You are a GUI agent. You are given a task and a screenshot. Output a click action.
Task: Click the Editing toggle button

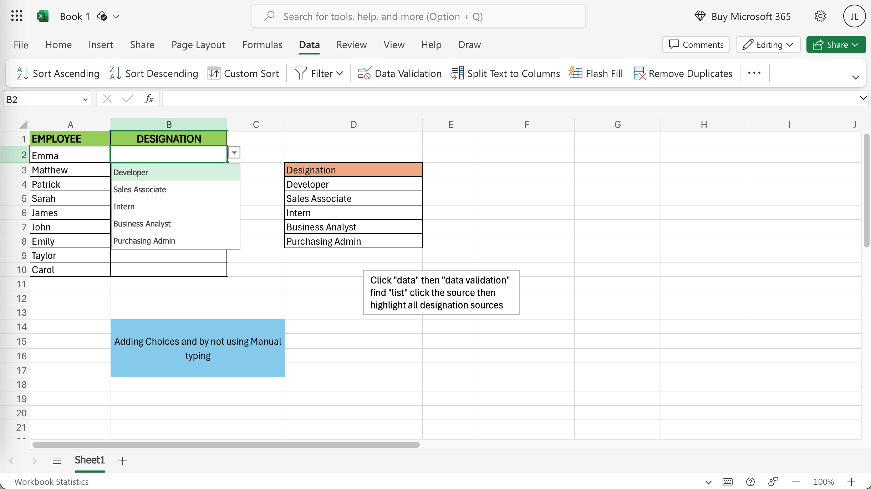point(768,44)
